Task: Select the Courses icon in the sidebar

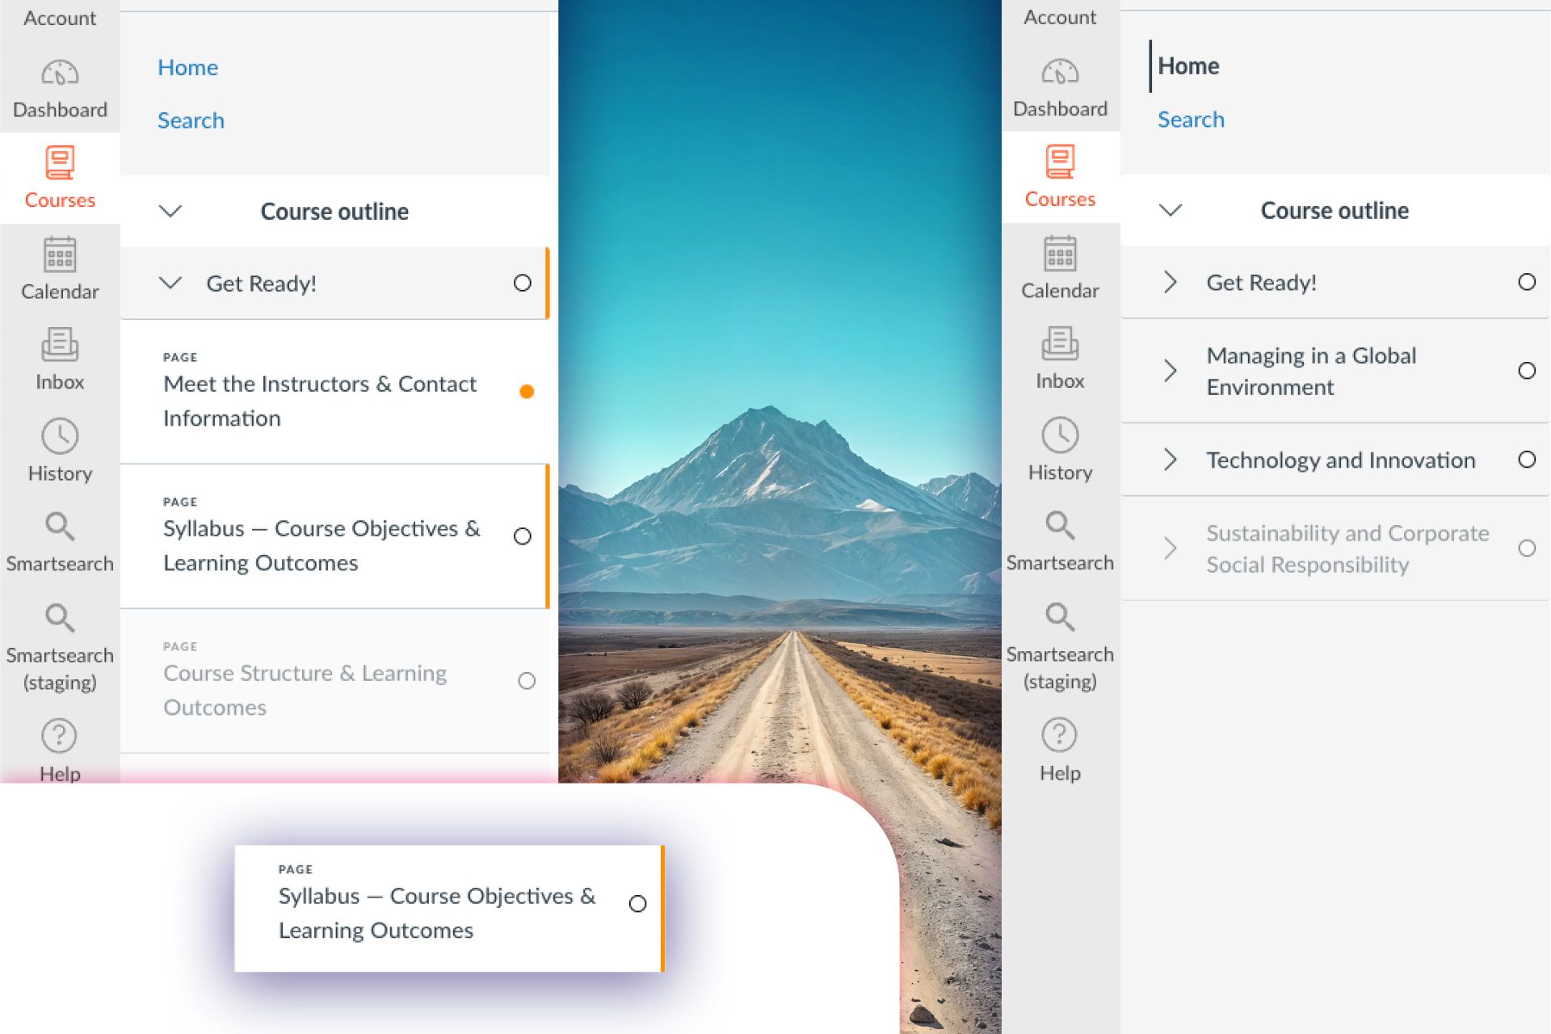Action: (59, 178)
